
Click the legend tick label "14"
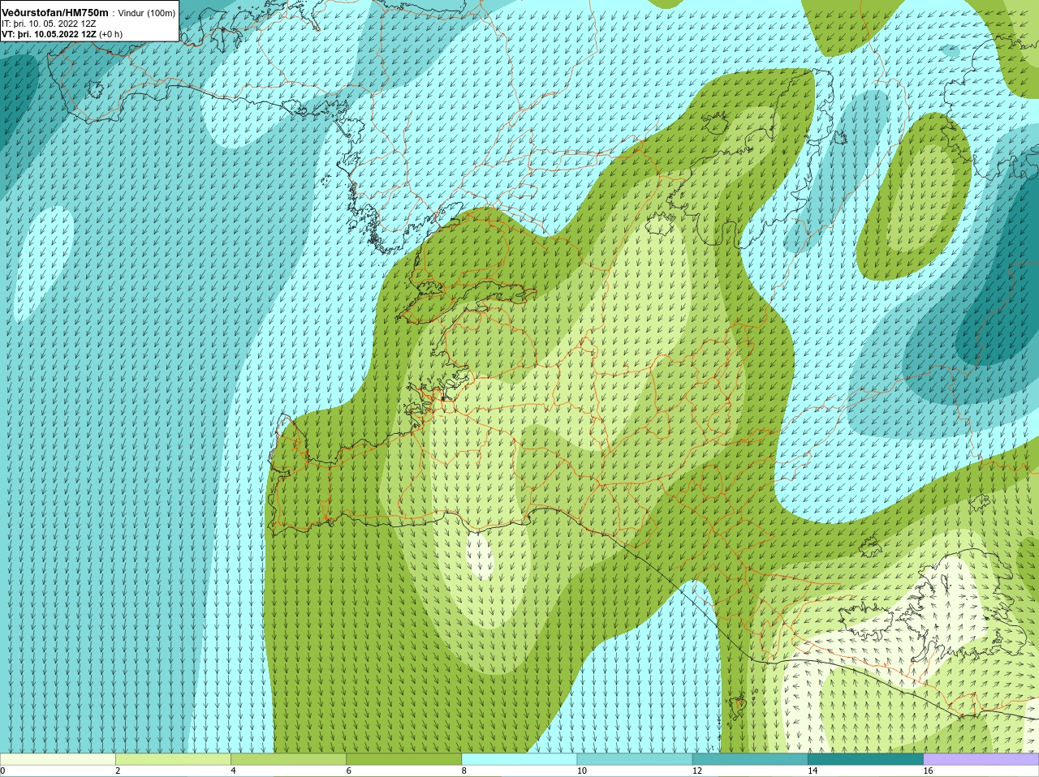coord(813,771)
